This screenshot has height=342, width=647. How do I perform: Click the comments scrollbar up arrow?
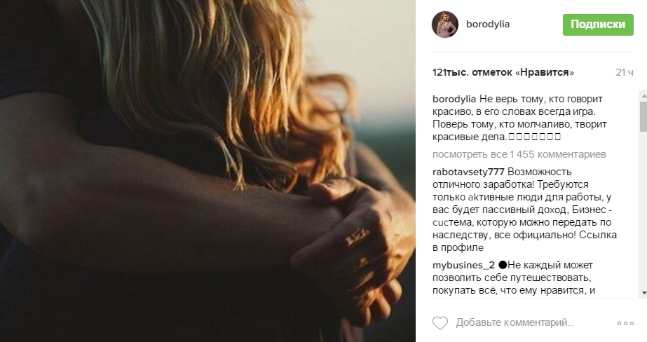[643, 95]
